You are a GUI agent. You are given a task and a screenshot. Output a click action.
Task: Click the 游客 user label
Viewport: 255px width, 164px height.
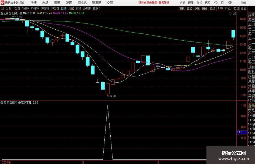tap(244, 3)
